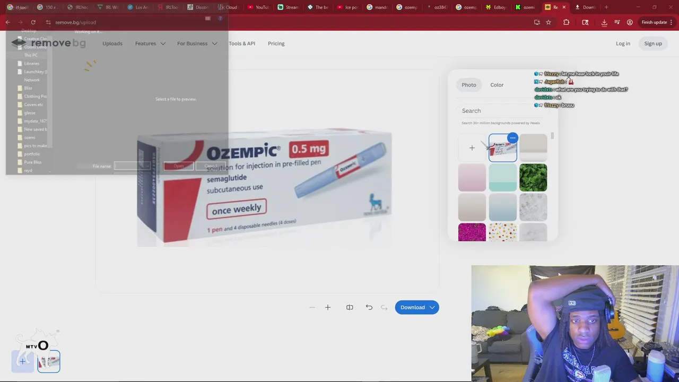Go back in browser history
The width and height of the screenshot is (679, 382).
pos(7,22)
